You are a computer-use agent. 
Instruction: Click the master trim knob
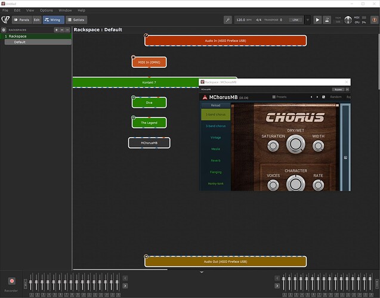pos(348,20)
